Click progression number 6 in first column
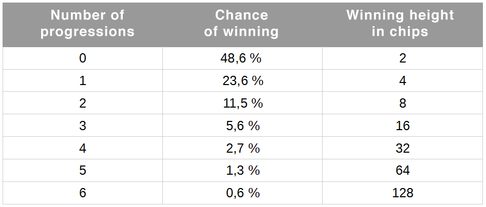Viewport: 486px width, 207px height. 83,193
